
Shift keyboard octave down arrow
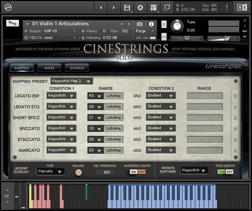pyautogui.click(x=7, y=202)
